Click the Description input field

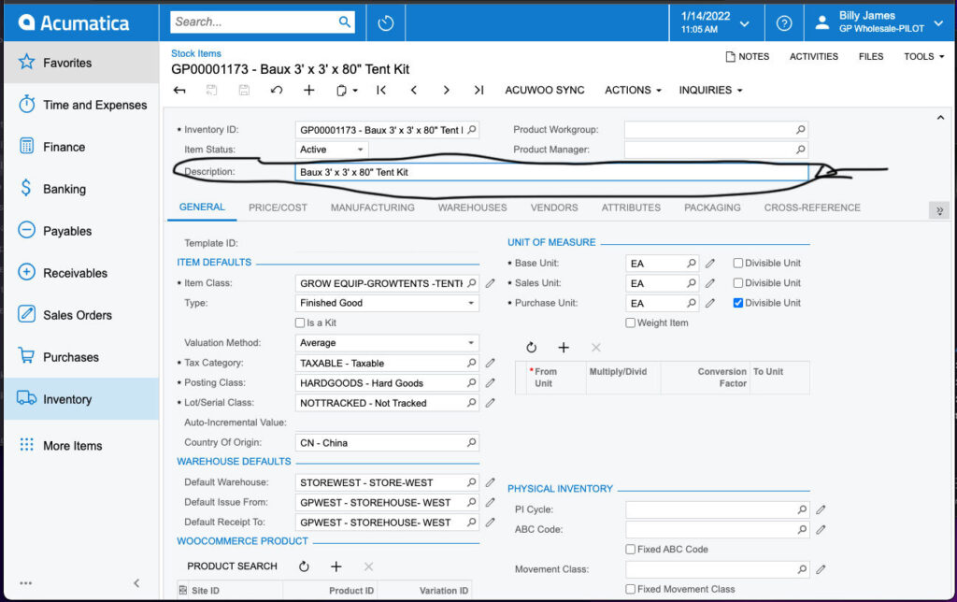(551, 172)
